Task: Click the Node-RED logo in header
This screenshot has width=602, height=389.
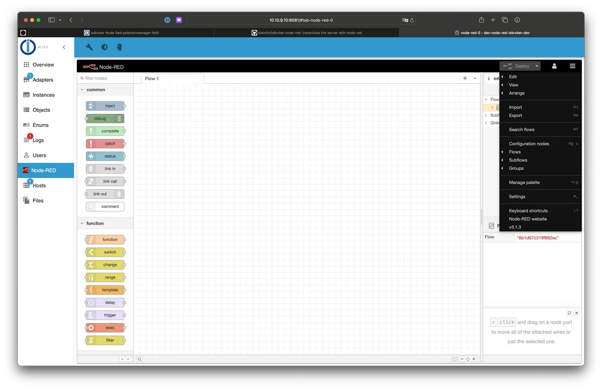Action: coord(103,67)
